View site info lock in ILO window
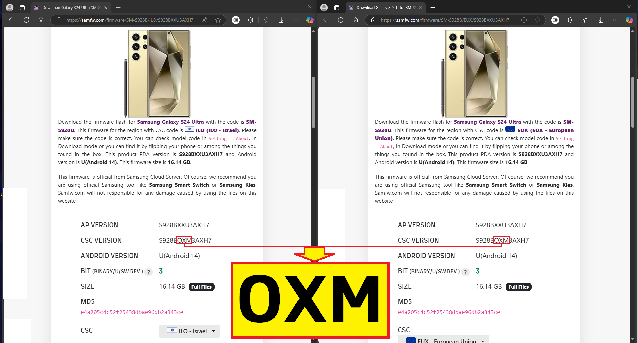638x343 pixels. click(59, 20)
